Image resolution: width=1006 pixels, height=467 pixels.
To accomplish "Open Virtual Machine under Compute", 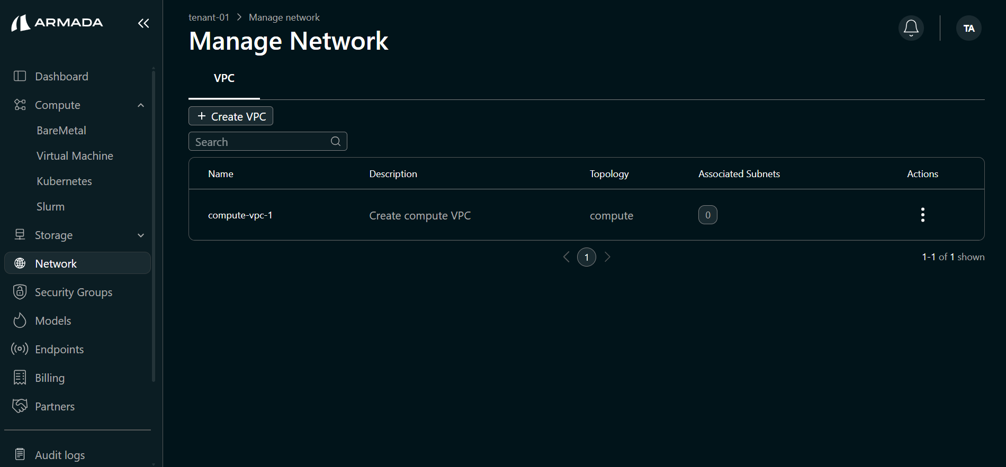I will pyautogui.click(x=75, y=156).
